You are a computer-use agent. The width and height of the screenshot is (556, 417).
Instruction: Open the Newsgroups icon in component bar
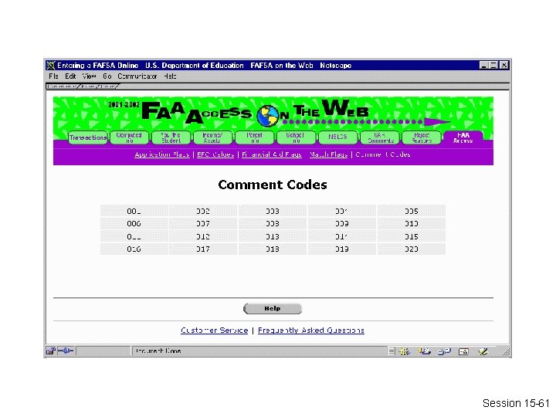click(x=444, y=351)
